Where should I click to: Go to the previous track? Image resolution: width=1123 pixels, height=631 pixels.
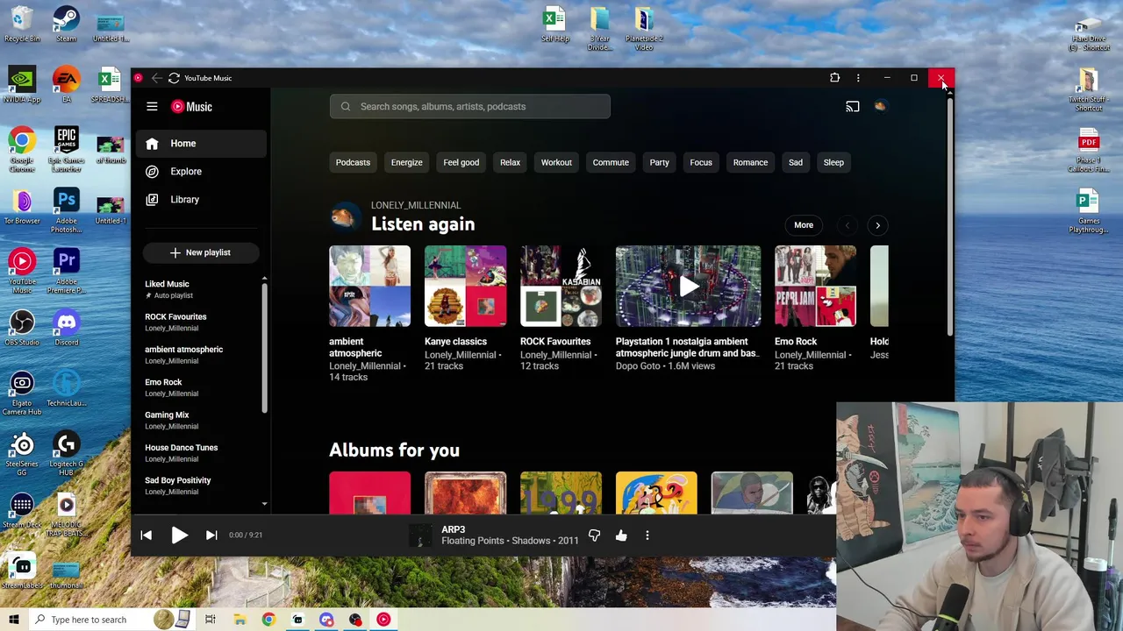(147, 535)
